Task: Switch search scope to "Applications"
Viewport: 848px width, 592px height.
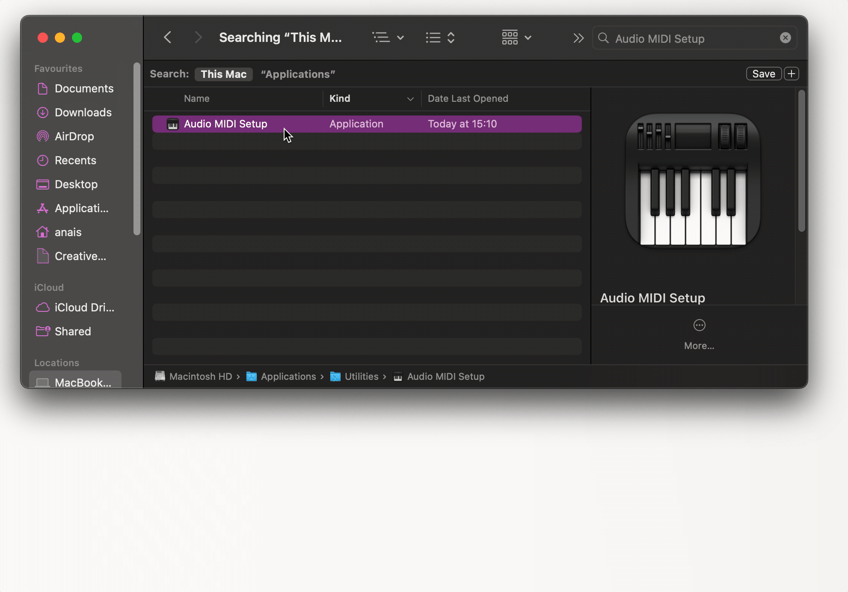Action: [x=298, y=74]
